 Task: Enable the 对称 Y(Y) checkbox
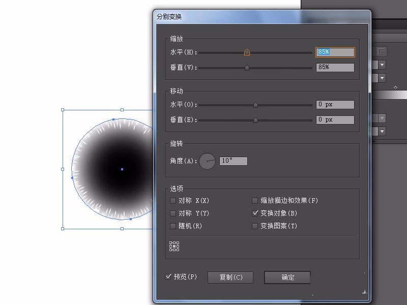[173, 213]
